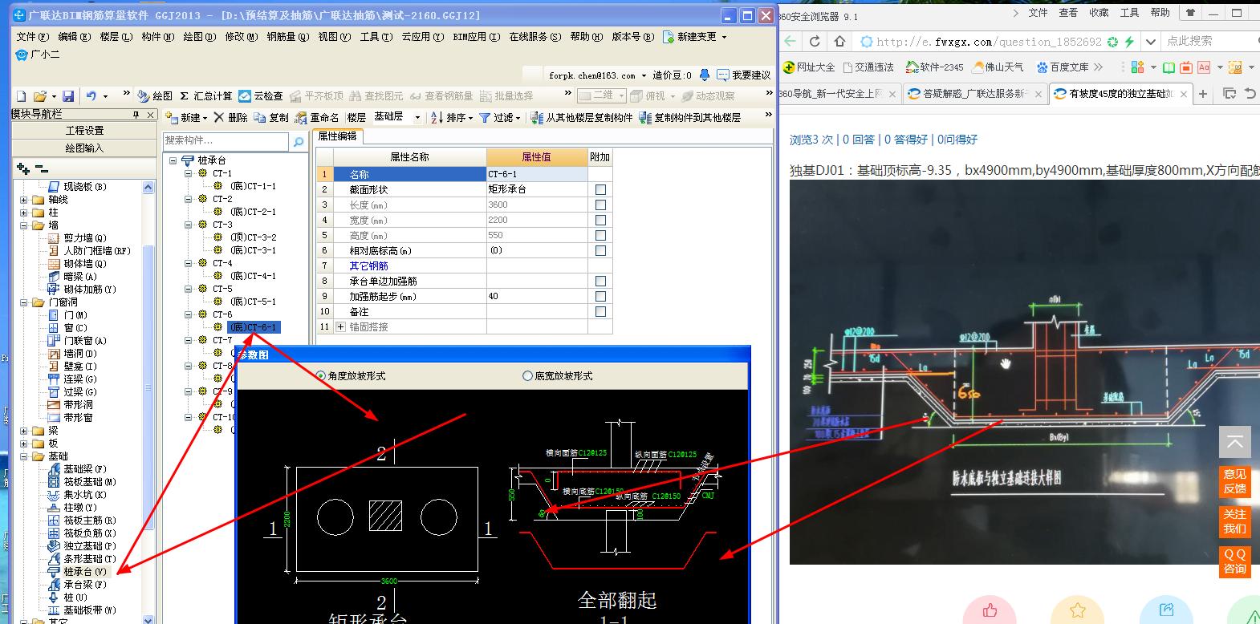
Task: Tick 附加 checkbox for 截面形状 row
Action: click(600, 190)
